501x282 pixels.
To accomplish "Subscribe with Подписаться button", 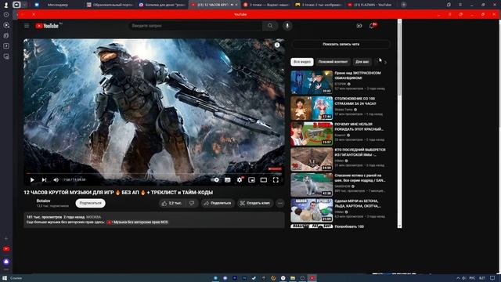I will click(91, 203).
